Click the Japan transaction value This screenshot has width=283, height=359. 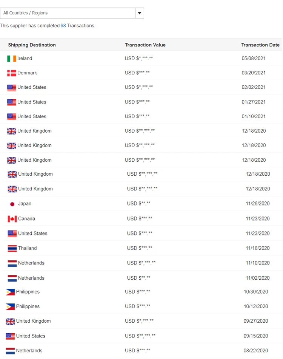click(x=138, y=204)
